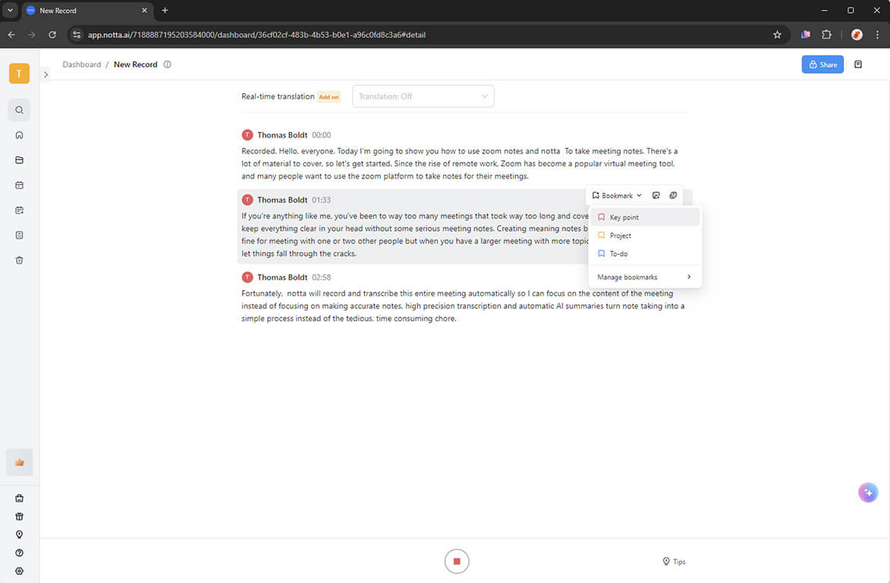
Task: Open the Chrome three-dot menu
Action: coord(878,35)
